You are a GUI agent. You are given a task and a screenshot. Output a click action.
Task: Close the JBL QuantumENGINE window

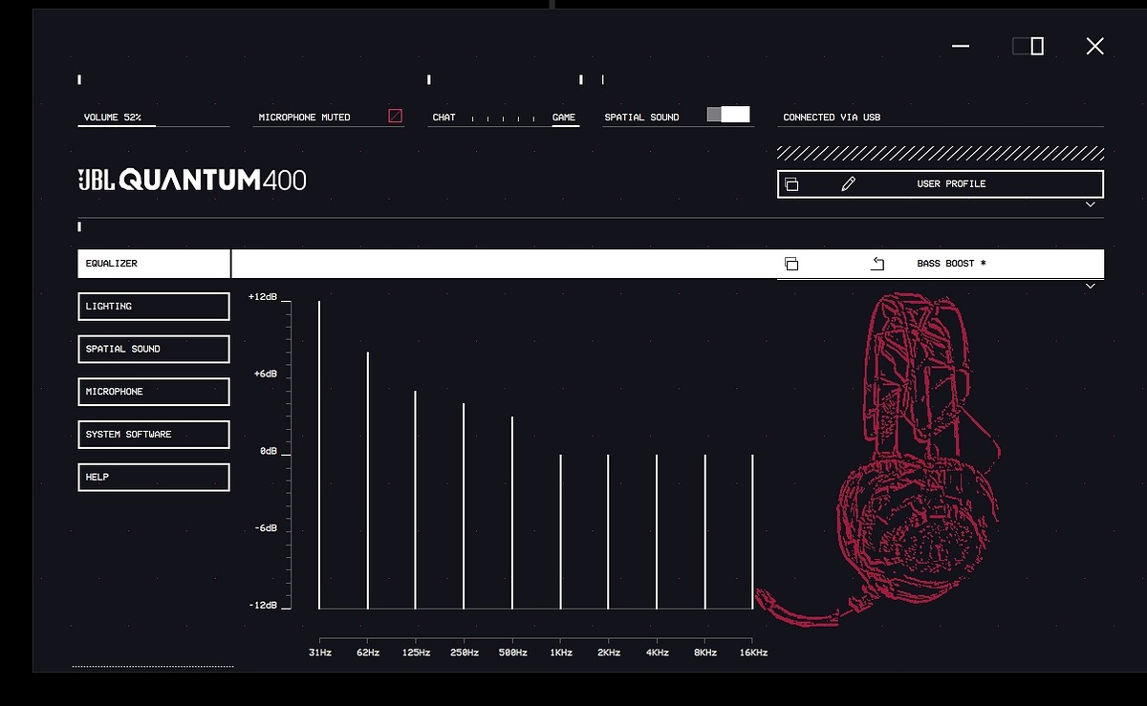1095,46
